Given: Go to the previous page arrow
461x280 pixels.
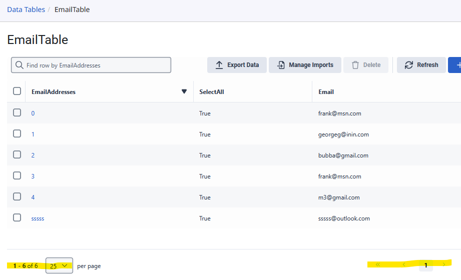Looking at the screenshot, I should tap(404, 264).
